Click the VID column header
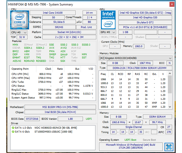 click(88, 69)
